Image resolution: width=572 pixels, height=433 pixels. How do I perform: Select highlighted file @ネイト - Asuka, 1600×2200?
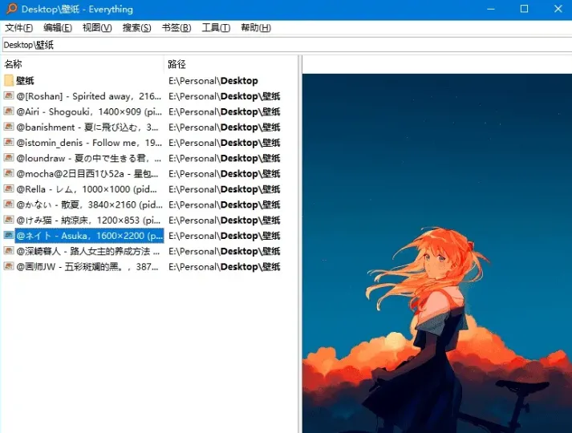89,236
